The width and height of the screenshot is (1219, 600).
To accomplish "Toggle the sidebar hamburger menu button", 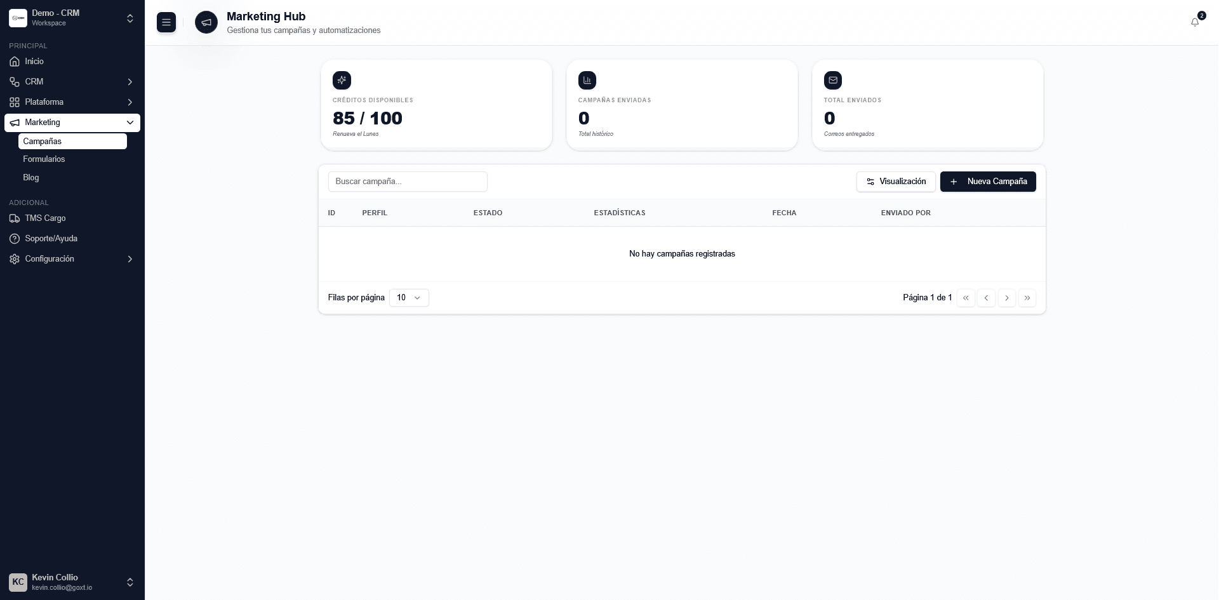I will click(x=166, y=22).
